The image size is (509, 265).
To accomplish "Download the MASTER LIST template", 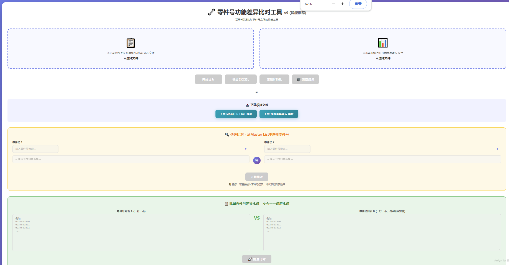I will [x=236, y=114].
